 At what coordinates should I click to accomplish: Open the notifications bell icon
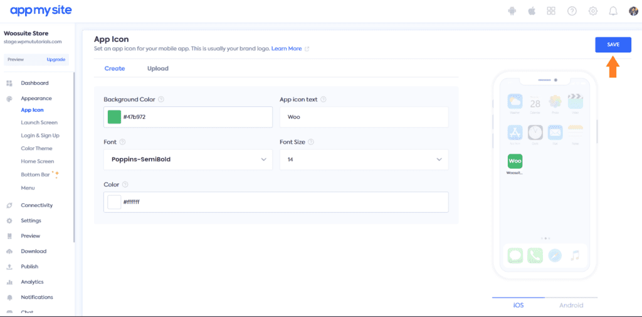613,11
